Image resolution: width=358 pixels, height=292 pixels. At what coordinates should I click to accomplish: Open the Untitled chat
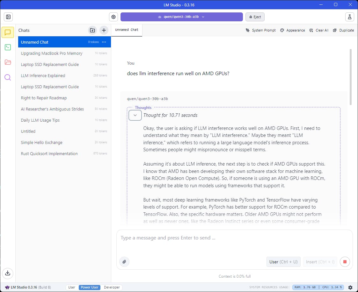pos(64,132)
